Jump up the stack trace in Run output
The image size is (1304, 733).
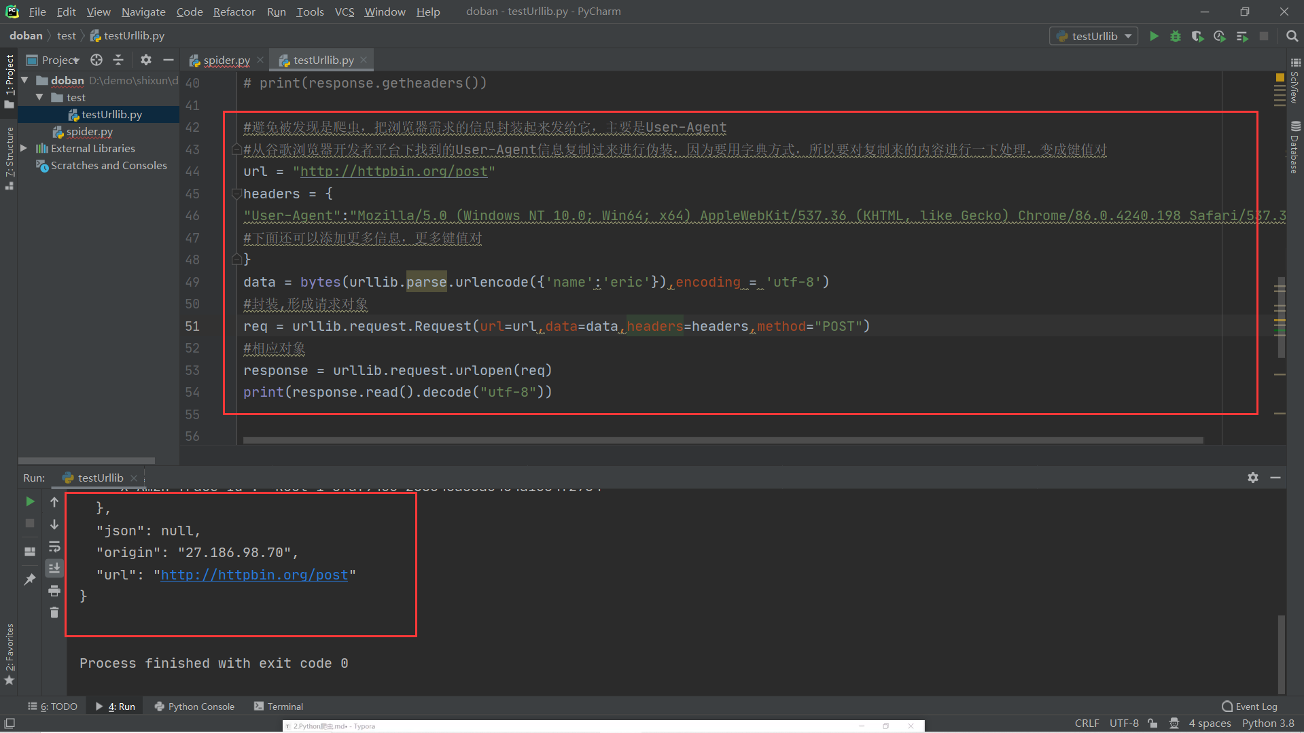pos(54,502)
